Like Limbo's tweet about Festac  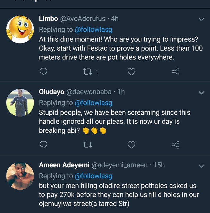tap(131, 72)
